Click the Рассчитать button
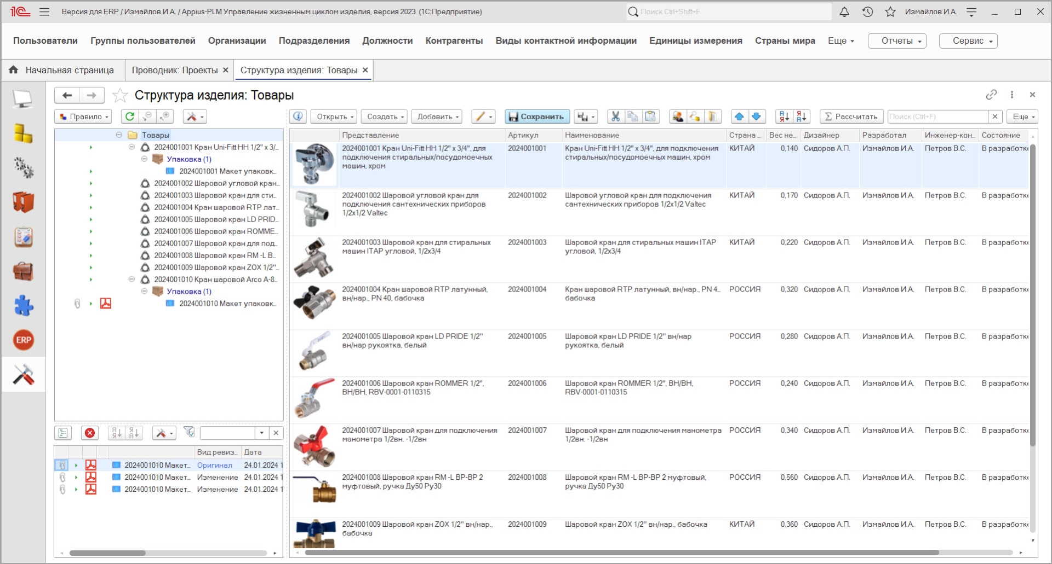This screenshot has width=1052, height=564. pyautogui.click(x=851, y=117)
